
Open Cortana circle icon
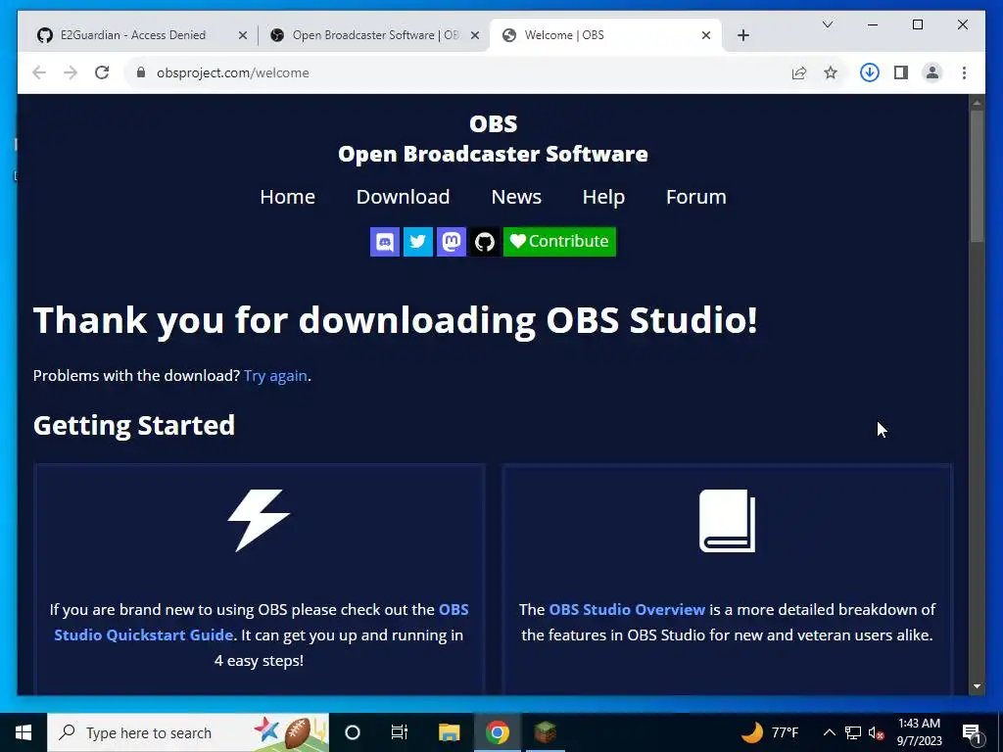tap(353, 732)
